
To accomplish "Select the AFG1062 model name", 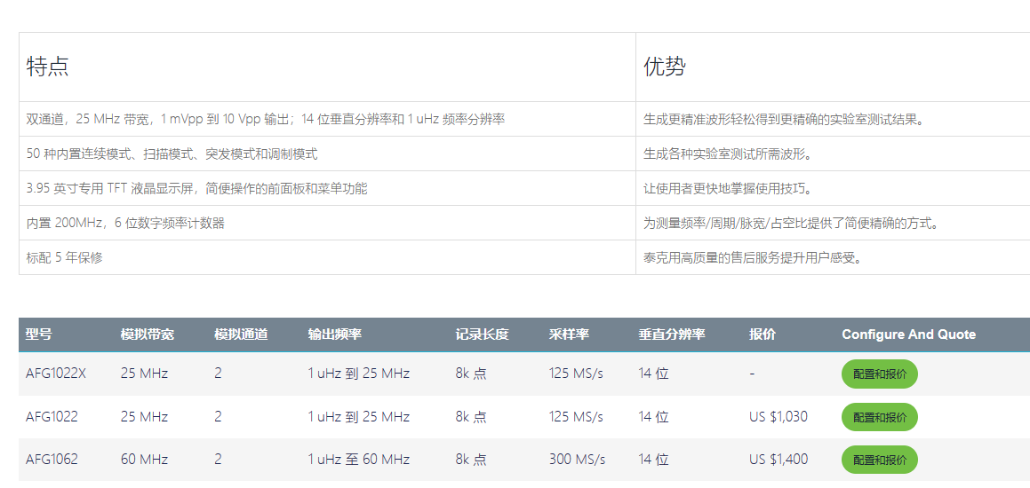I will click(x=52, y=460).
